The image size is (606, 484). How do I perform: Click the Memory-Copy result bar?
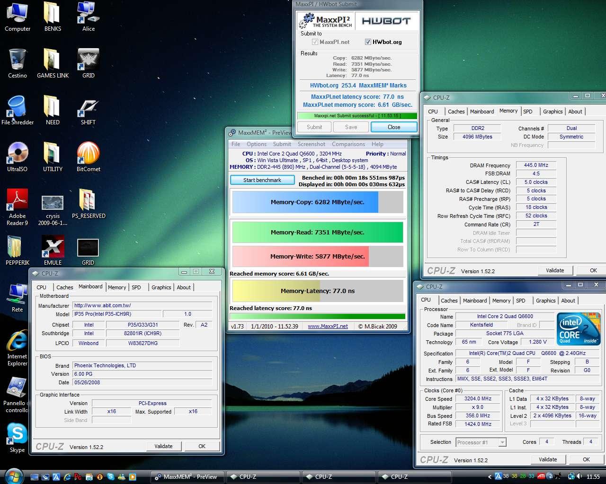pyautogui.click(x=318, y=202)
